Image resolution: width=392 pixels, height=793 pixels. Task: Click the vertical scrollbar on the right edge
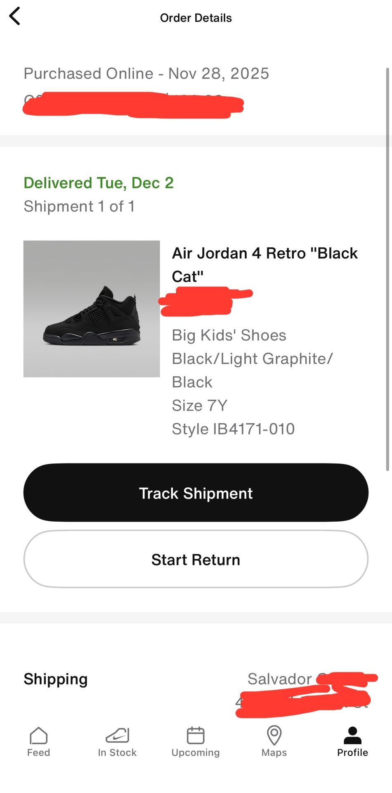387,268
